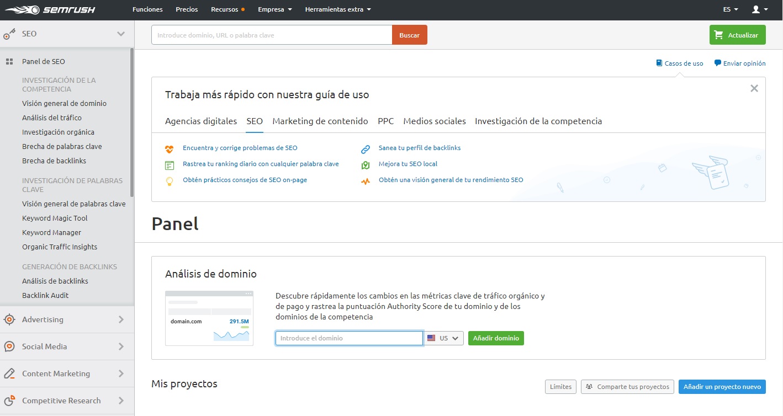783x416 pixels.
Task: Open the Herramientas extra menu
Action: (338, 9)
